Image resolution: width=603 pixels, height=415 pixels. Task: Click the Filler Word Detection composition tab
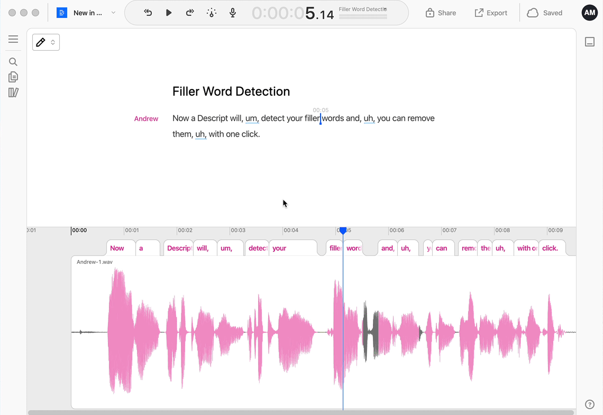pos(363,12)
